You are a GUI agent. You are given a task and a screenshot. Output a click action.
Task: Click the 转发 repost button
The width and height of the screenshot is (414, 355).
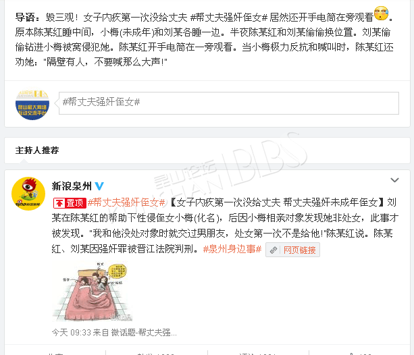(x=157, y=354)
